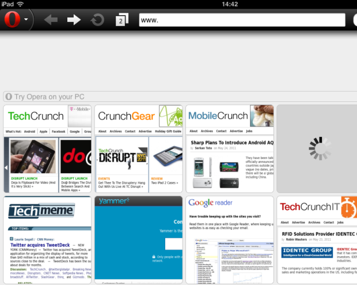
Task: Go back with the left arrow
Action: pyautogui.click(x=51, y=20)
